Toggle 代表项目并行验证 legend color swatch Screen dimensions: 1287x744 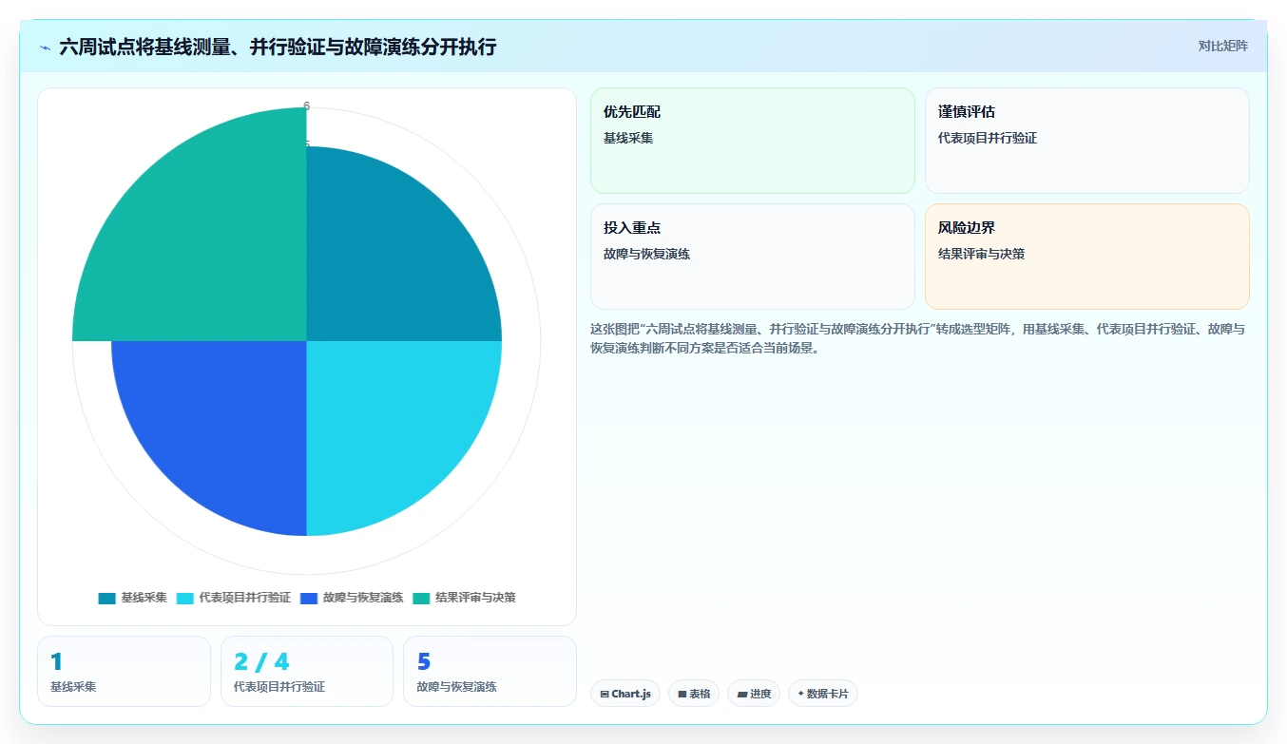[x=185, y=599]
